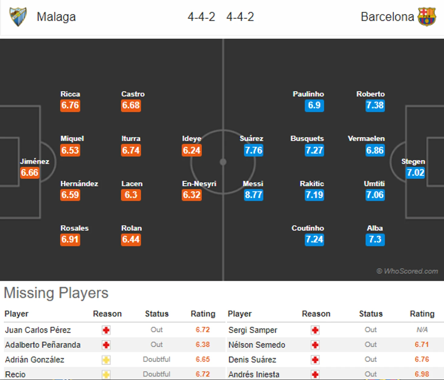
Task: Click the Barcelona club crest icon
Action: pyautogui.click(x=427, y=16)
